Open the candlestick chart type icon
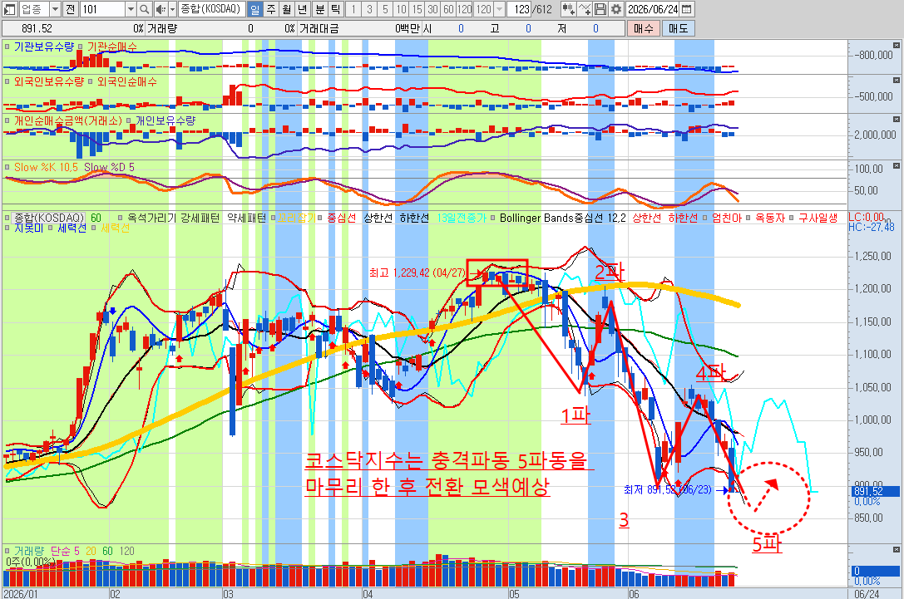904x599 pixels. pyautogui.click(x=568, y=9)
